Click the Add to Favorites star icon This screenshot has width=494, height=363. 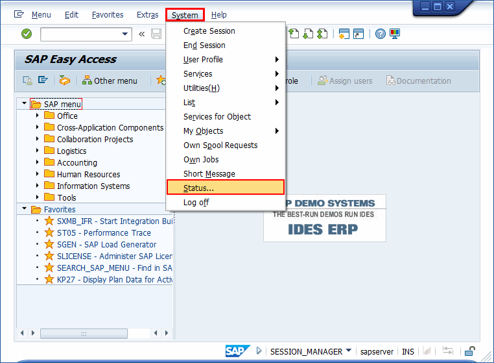tap(161, 80)
